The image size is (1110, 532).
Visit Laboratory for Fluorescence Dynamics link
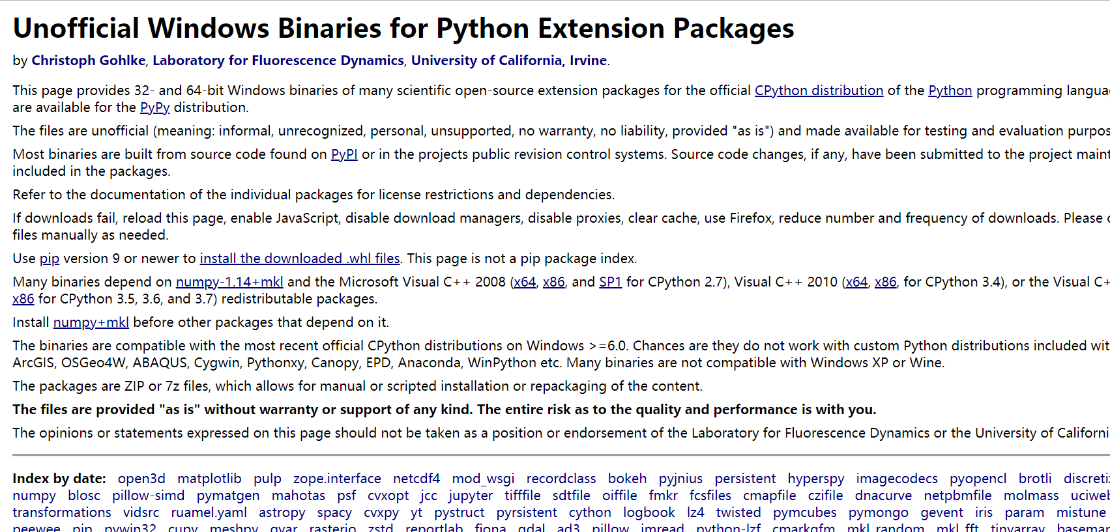click(x=278, y=61)
